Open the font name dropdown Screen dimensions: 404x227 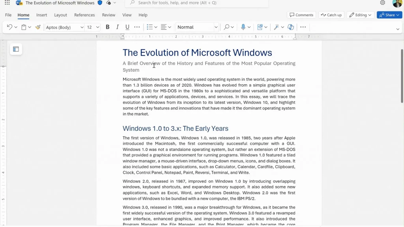[65, 27]
